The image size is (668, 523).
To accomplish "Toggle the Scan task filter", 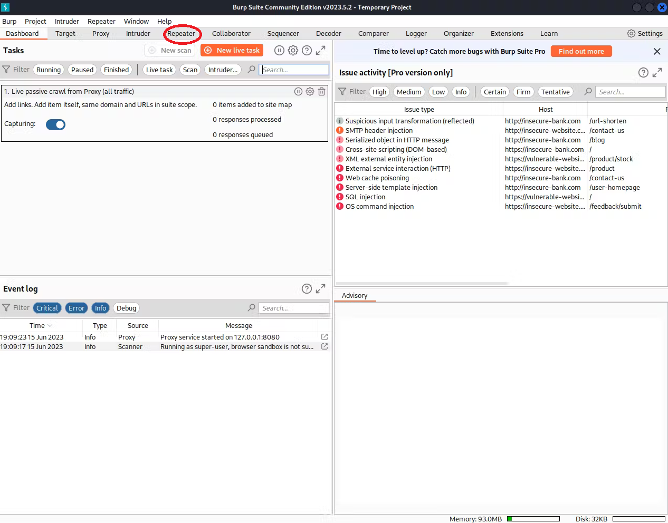I will [x=190, y=70].
